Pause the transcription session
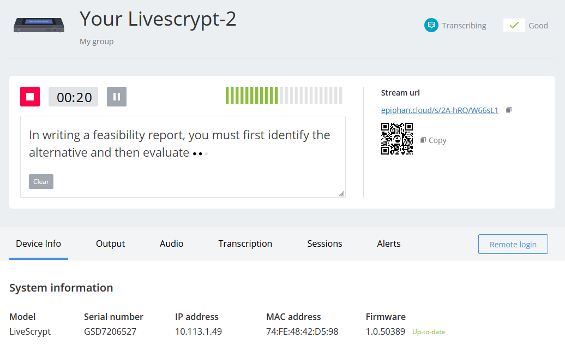The width and height of the screenshot is (565, 356). point(116,97)
